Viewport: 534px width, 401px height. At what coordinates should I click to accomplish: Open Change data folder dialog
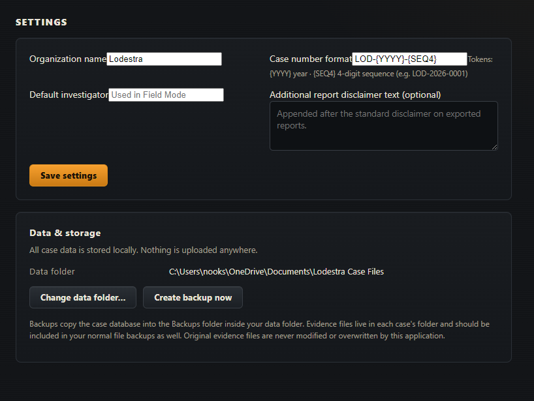click(83, 297)
